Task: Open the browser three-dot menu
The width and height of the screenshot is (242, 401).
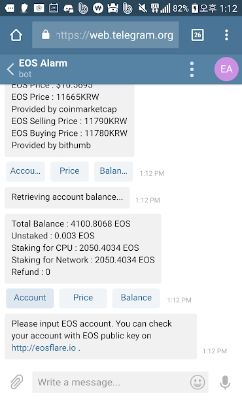Action: (x=226, y=35)
